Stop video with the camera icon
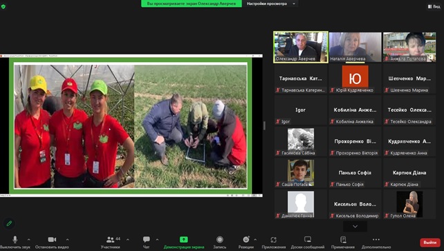This screenshot has width=444, height=251. point(52,239)
